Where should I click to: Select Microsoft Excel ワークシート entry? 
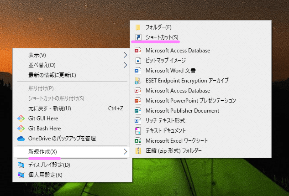point(201,140)
